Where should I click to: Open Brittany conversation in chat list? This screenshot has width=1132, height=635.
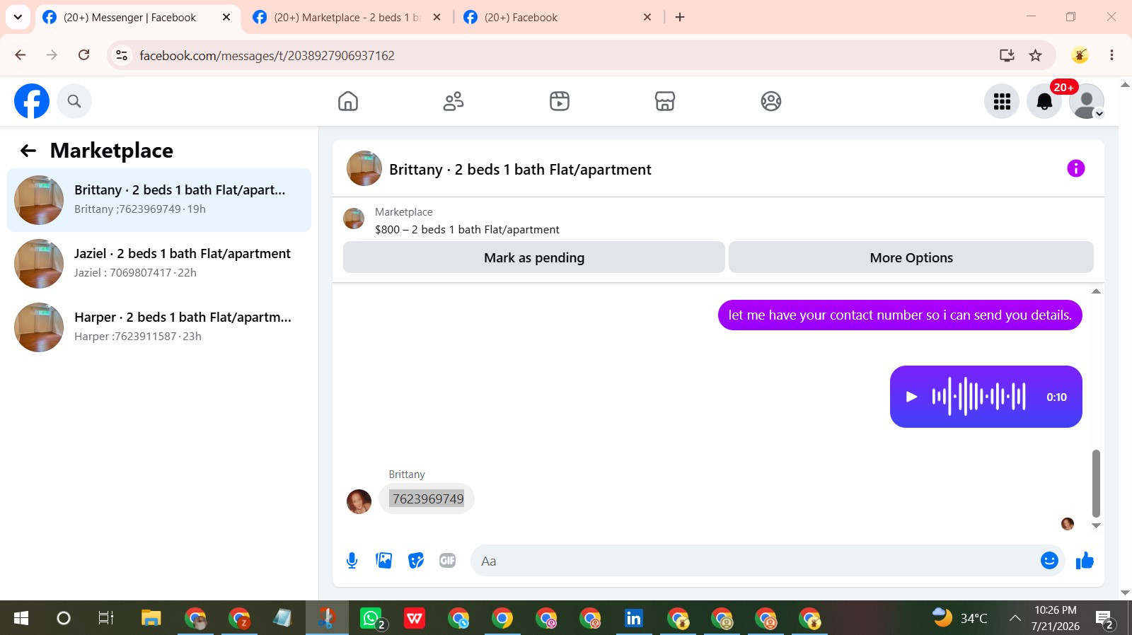click(159, 200)
